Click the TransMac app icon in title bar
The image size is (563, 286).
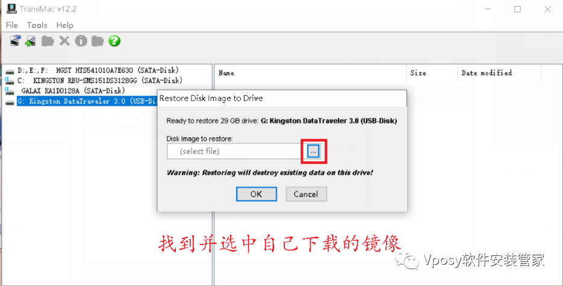tap(11, 8)
